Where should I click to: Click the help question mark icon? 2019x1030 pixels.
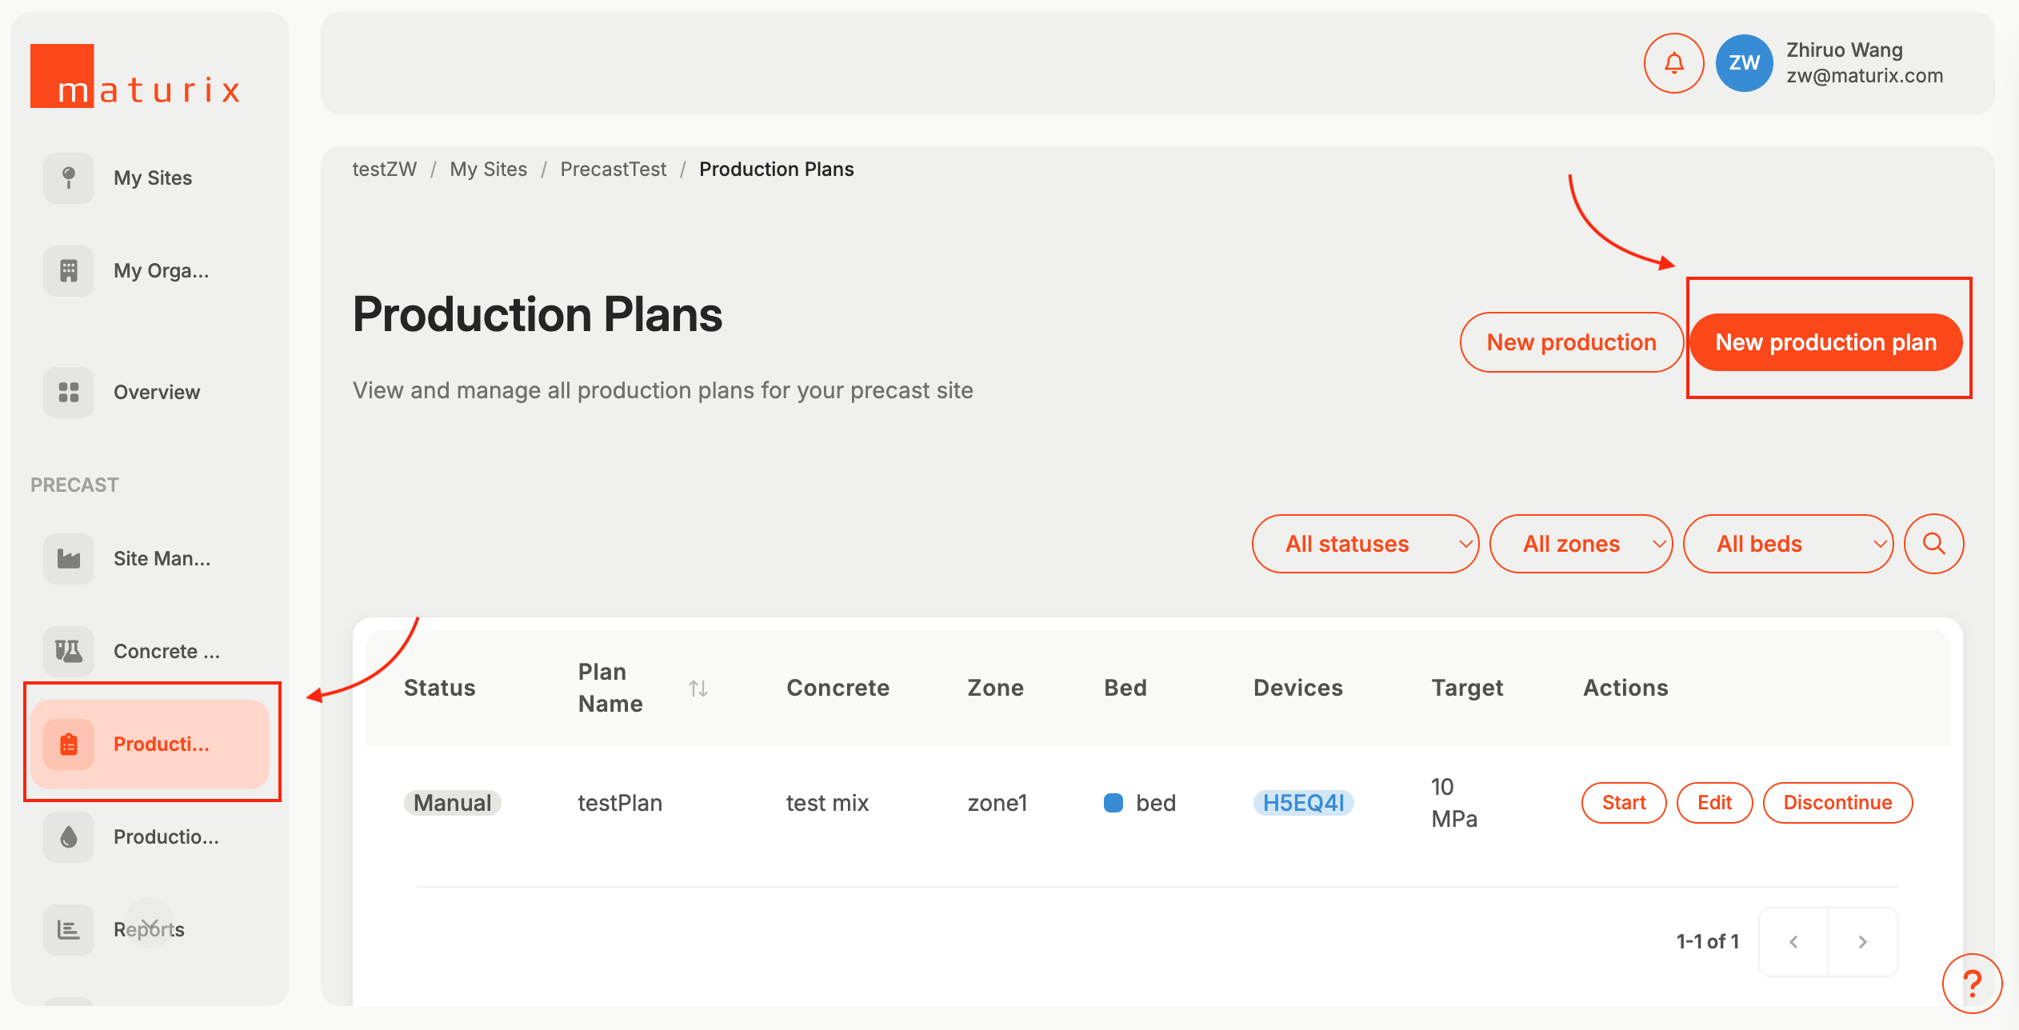pyautogui.click(x=1972, y=983)
